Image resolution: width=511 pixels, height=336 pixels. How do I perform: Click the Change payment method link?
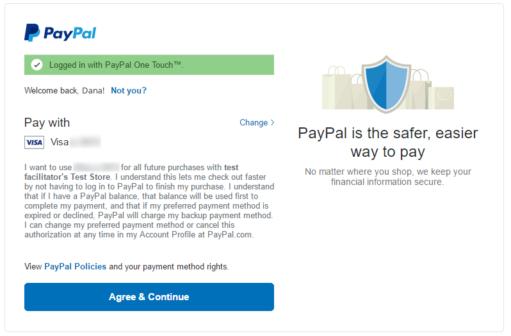254,123
